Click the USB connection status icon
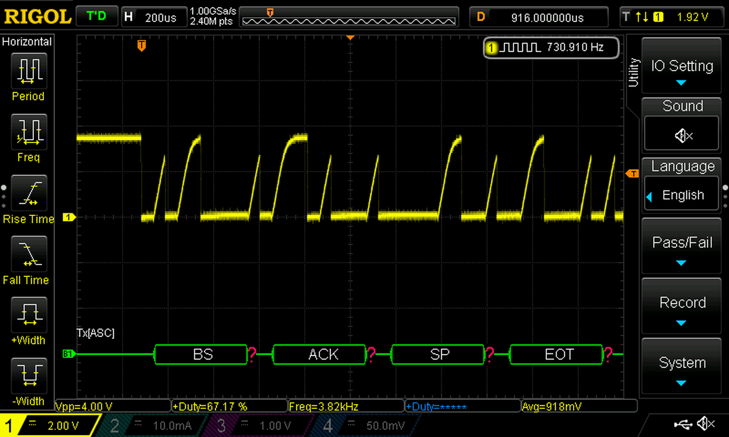This screenshot has height=437, width=729. click(683, 424)
